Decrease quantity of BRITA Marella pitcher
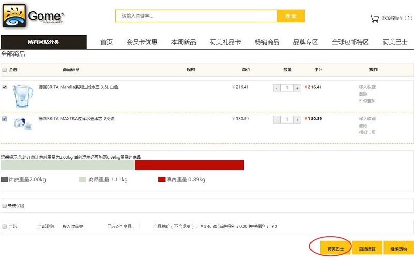 pos(277,88)
